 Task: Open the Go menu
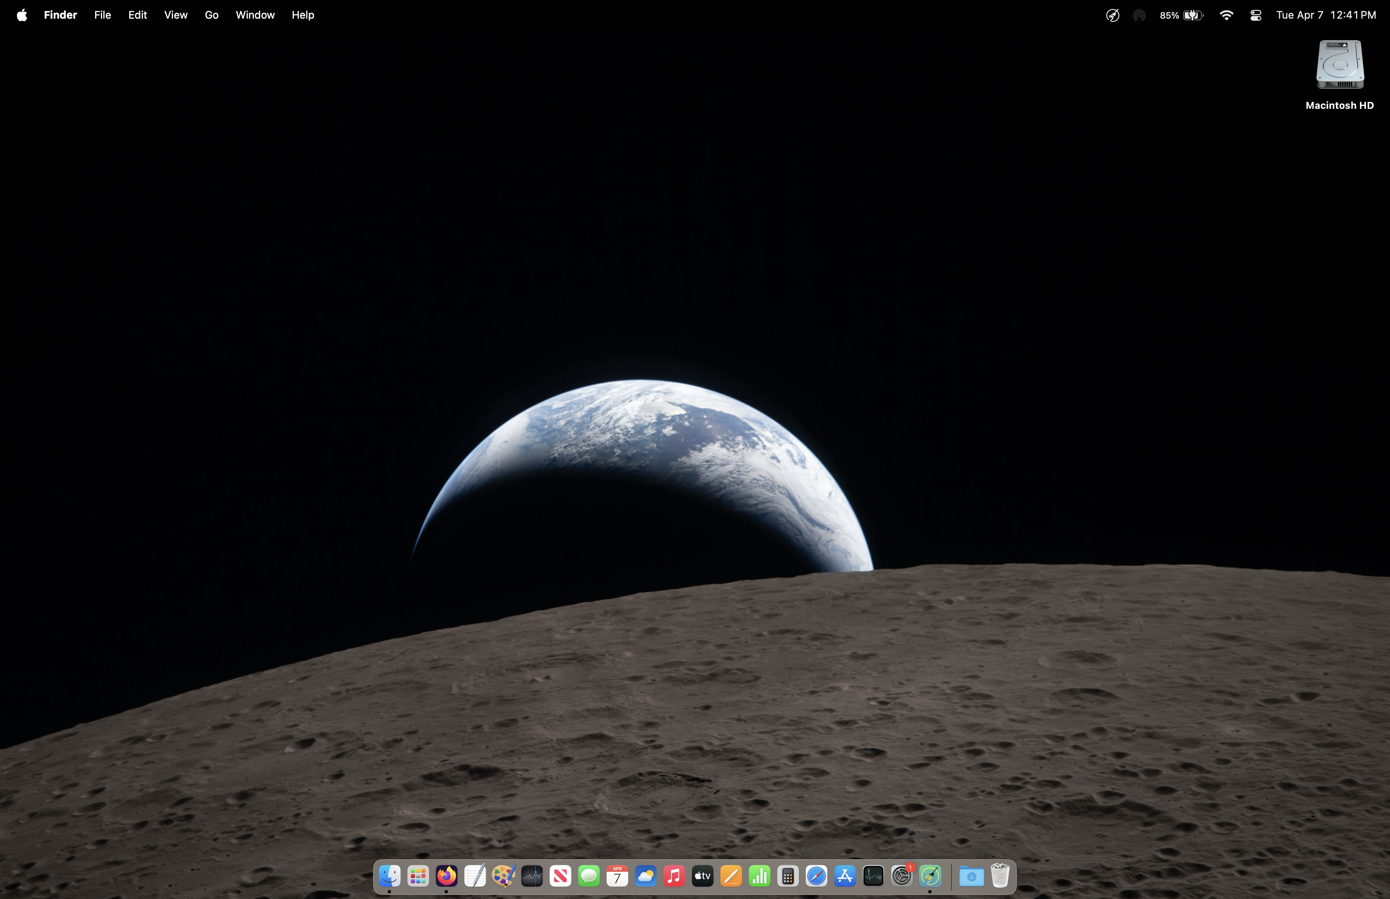coord(212,15)
